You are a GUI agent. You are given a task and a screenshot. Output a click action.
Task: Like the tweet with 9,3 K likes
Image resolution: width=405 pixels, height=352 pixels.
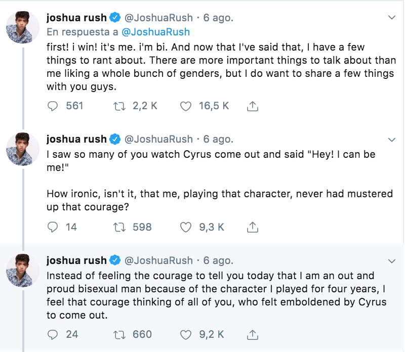point(186,227)
